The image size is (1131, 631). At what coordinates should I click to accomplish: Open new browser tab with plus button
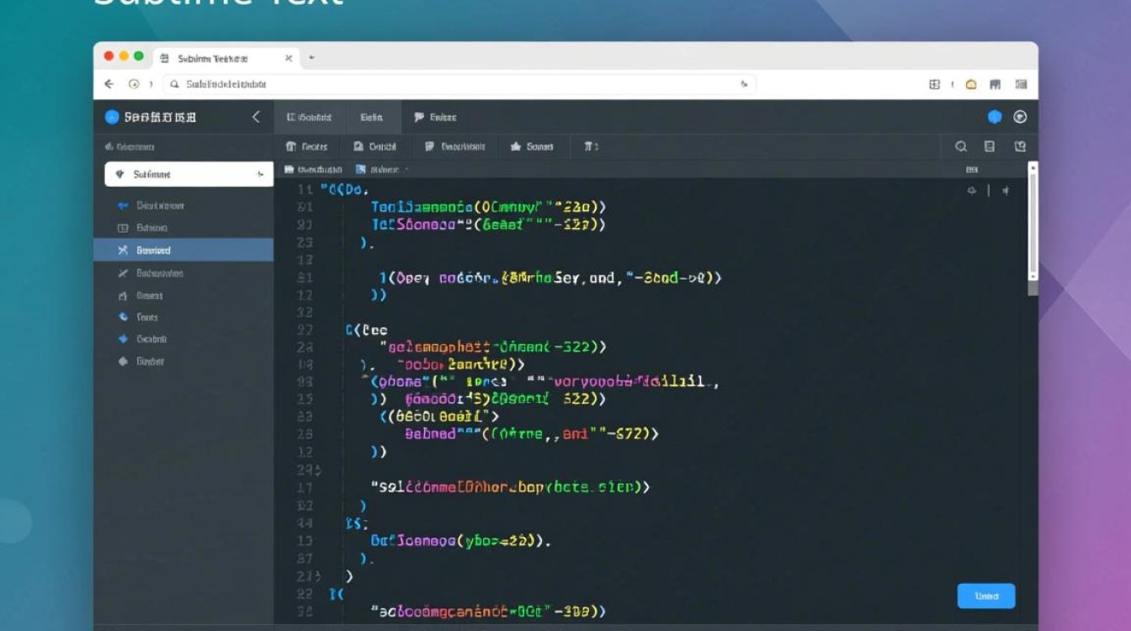311,58
